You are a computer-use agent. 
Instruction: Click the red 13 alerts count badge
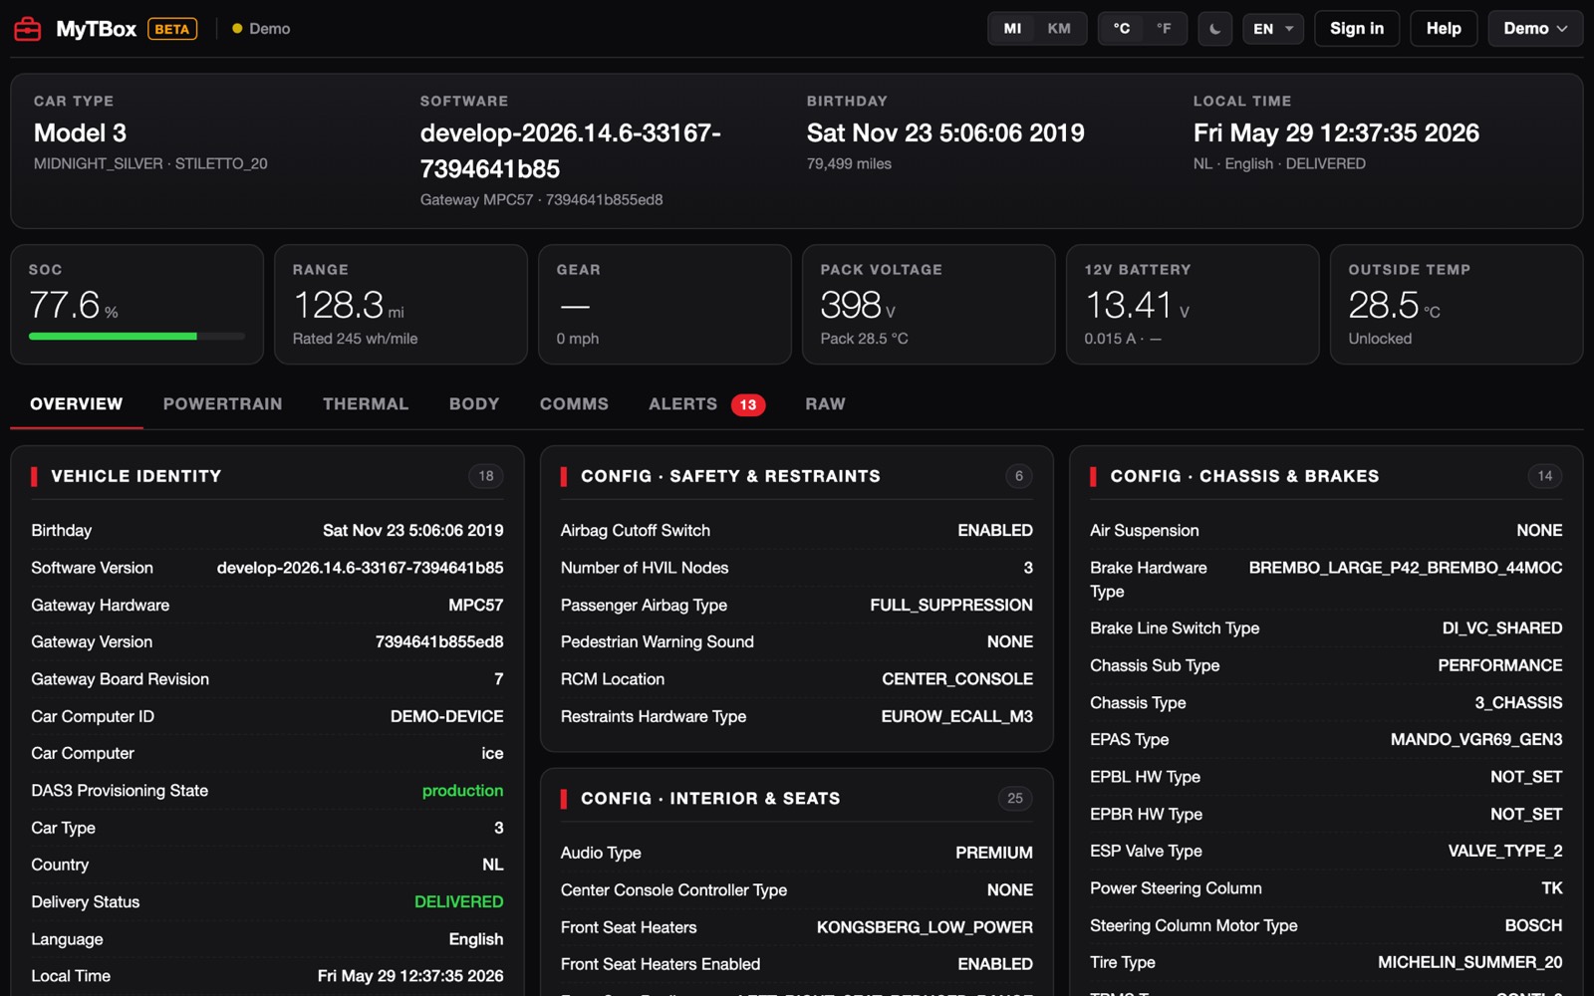point(748,404)
